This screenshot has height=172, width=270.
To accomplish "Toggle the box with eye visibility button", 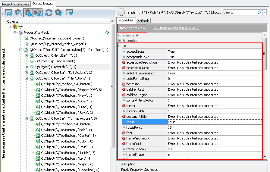I will pyautogui.click(x=38, y=13).
